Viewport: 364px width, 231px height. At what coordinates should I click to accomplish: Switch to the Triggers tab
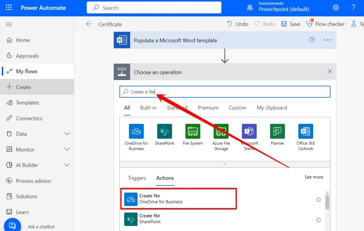pyautogui.click(x=137, y=178)
